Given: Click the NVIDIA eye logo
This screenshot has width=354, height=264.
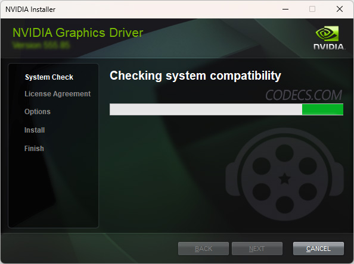Looking at the screenshot, I should pyautogui.click(x=327, y=33).
